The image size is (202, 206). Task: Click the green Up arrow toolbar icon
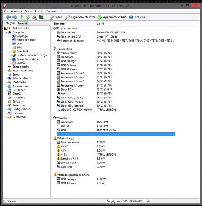[22, 17]
